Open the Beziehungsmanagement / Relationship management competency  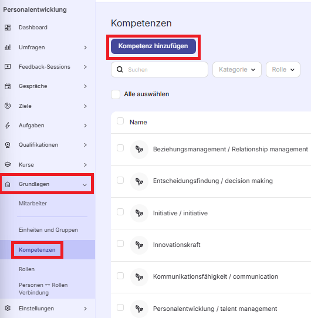click(231, 149)
